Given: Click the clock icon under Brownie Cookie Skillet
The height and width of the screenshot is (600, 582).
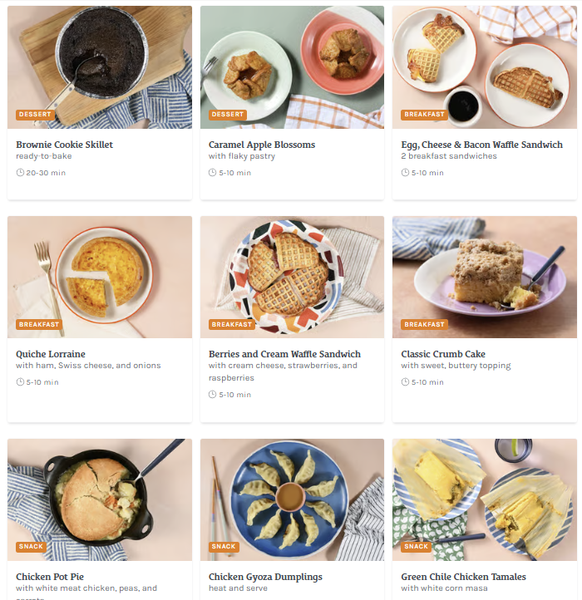Looking at the screenshot, I should click(x=20, y=173).
